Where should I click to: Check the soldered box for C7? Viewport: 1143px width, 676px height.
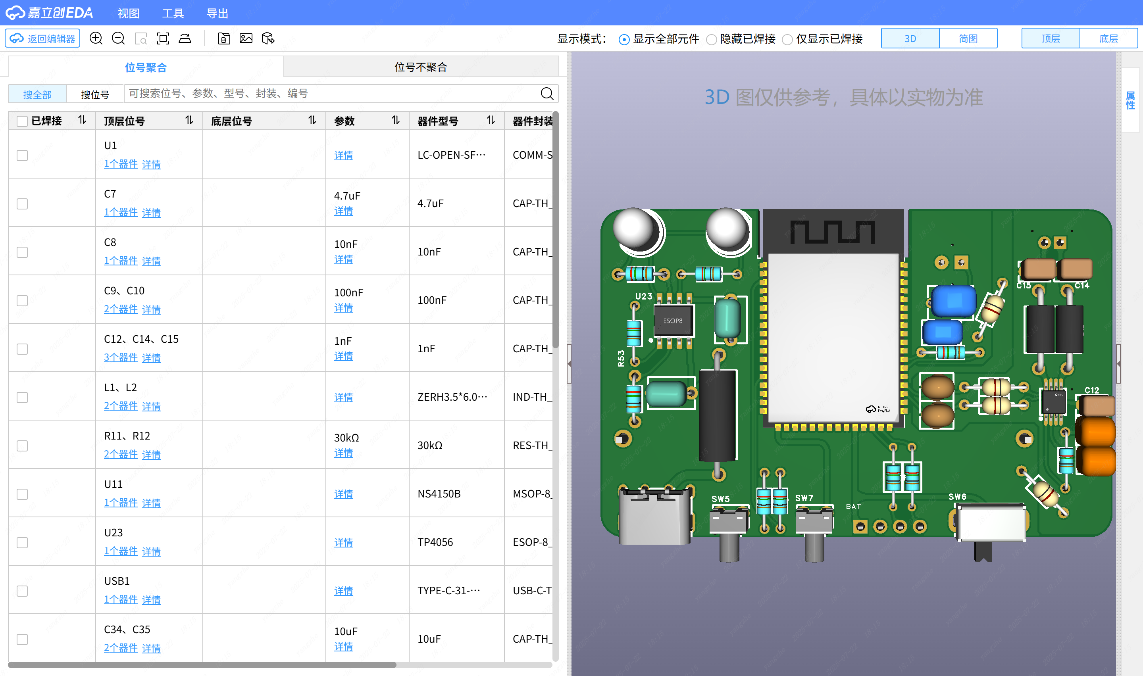point(22,204)
